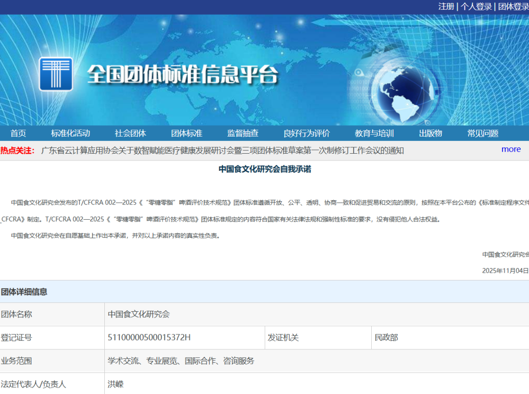The height and width of the screenshot is (394, 529).
Task: Go to 首页 home menu
Action: (18, 133)
